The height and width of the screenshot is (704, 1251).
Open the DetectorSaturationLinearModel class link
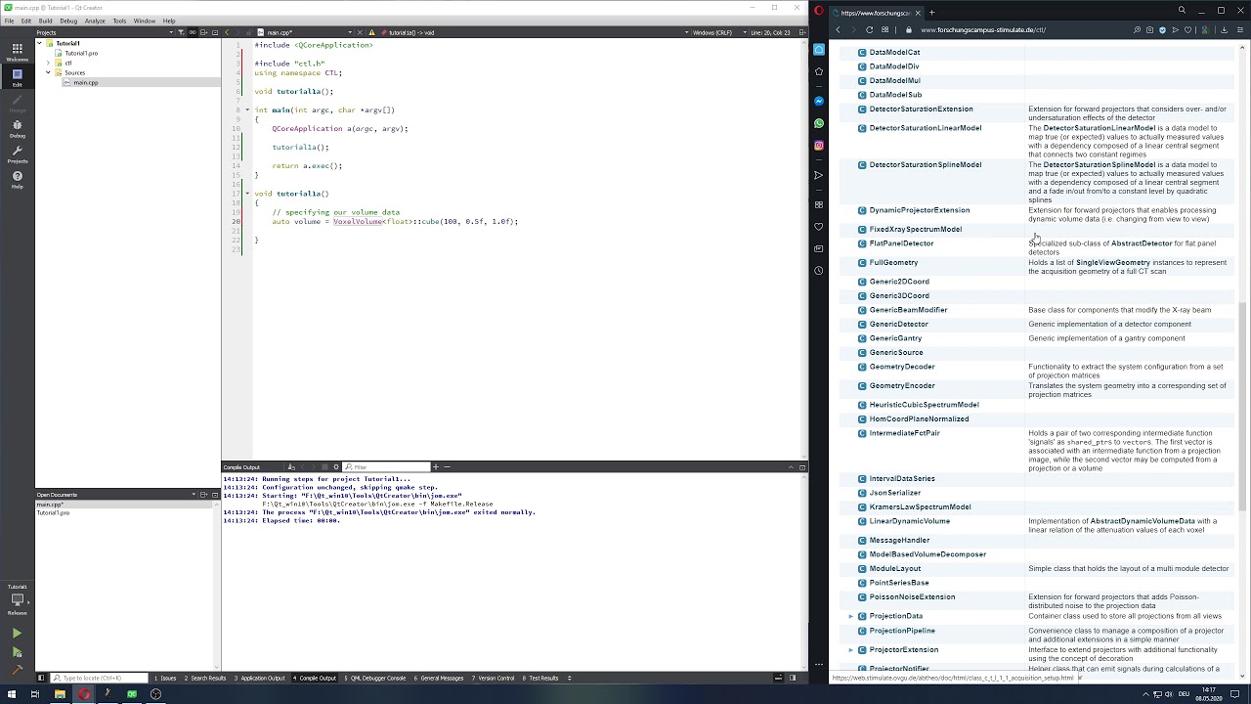(925, 128)
